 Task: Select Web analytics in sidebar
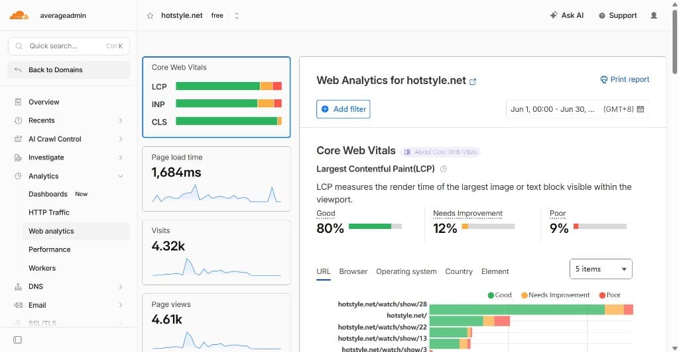coord(76,231)
